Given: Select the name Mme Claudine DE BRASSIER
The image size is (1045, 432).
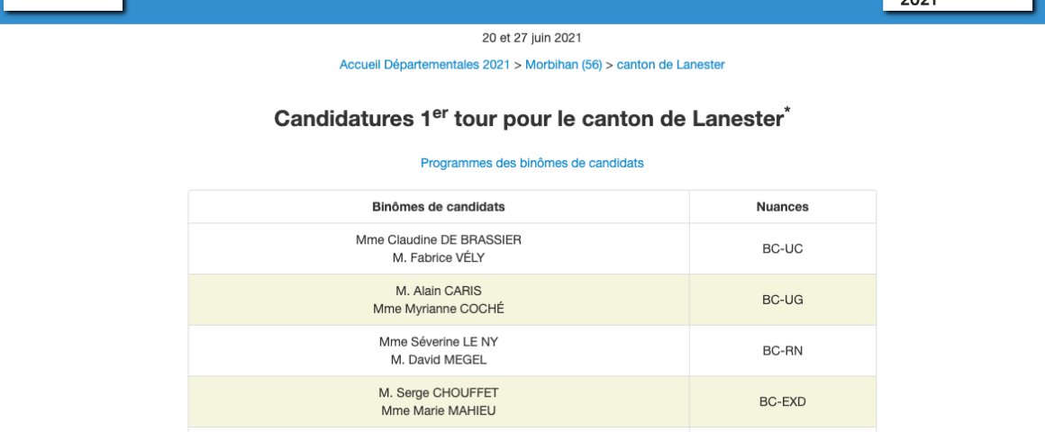Looking at the screenshot, I should (439, 240).
